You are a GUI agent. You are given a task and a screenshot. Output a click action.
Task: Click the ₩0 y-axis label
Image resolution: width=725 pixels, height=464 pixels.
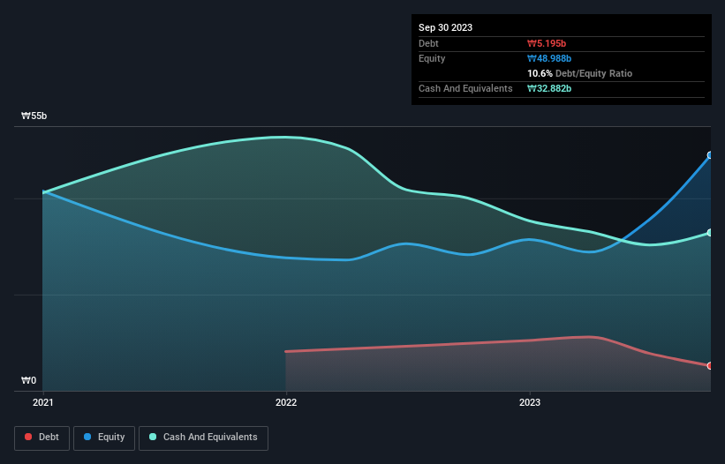(x=28, y=380)
